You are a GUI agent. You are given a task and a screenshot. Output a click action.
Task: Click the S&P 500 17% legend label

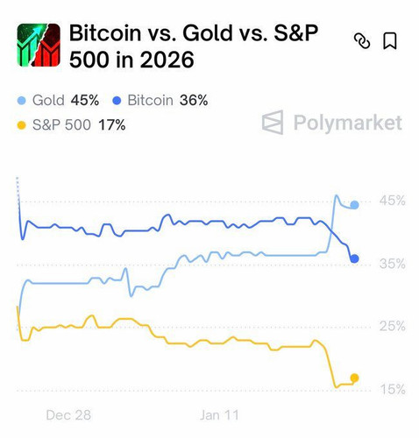click(79, 125)
